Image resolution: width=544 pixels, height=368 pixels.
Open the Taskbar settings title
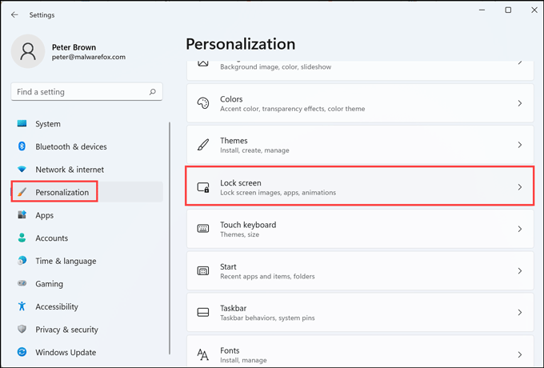pos(233,308)
